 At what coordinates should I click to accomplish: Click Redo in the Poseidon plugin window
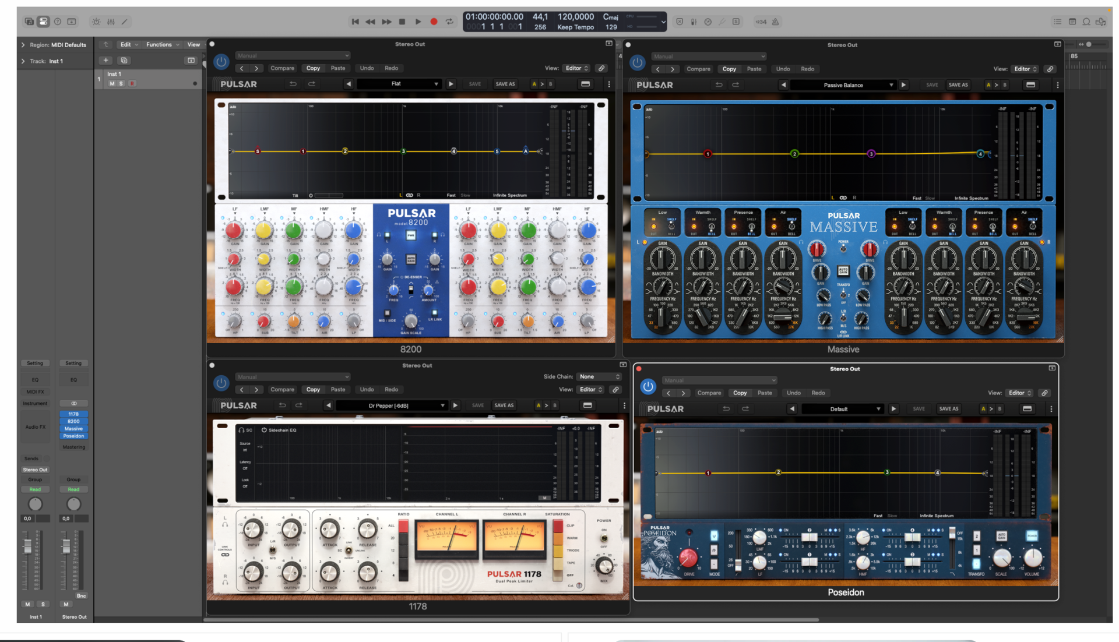point(818,393)
